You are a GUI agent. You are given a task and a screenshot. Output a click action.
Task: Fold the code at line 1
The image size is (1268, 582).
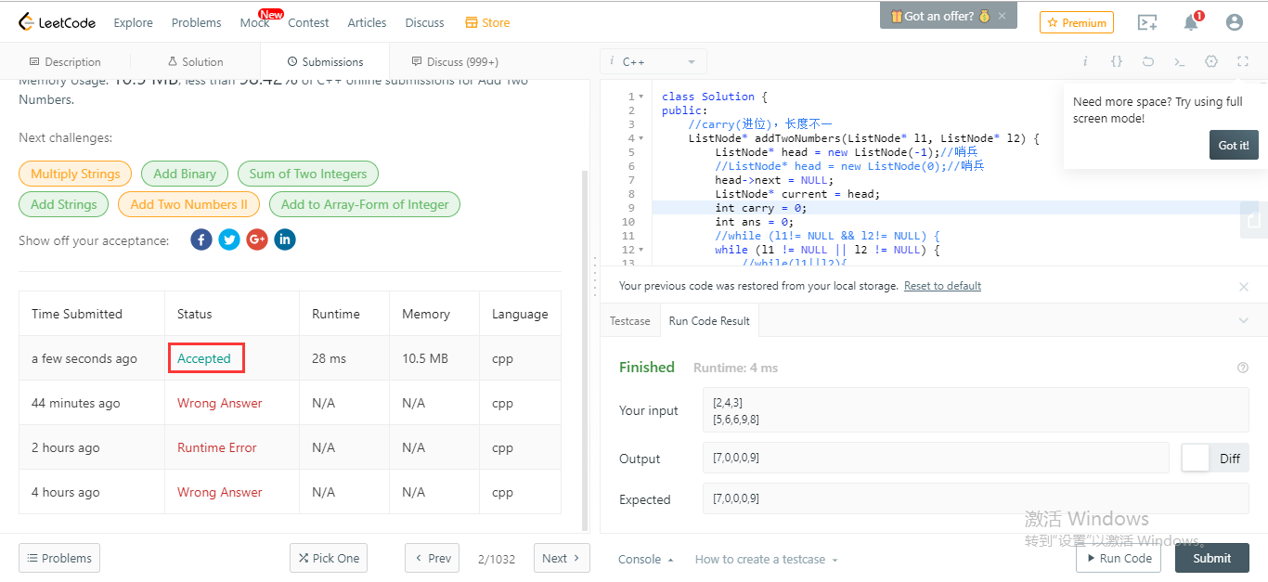(641, 97)
